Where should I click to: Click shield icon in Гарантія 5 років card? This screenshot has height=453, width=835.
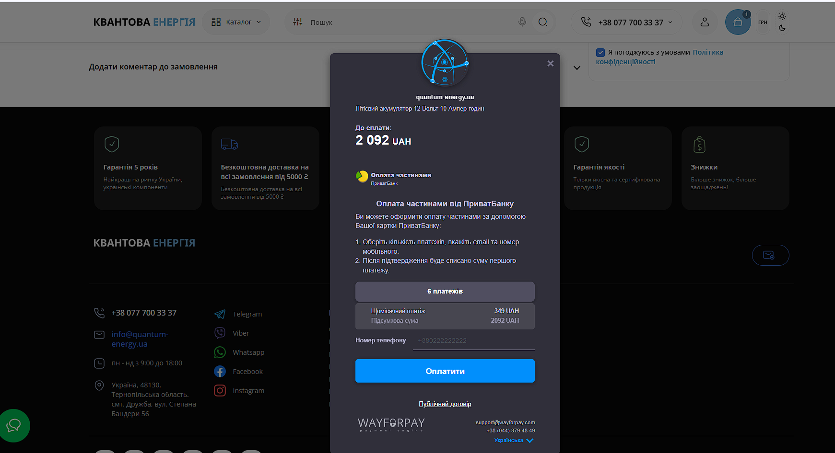click(112, 144)
